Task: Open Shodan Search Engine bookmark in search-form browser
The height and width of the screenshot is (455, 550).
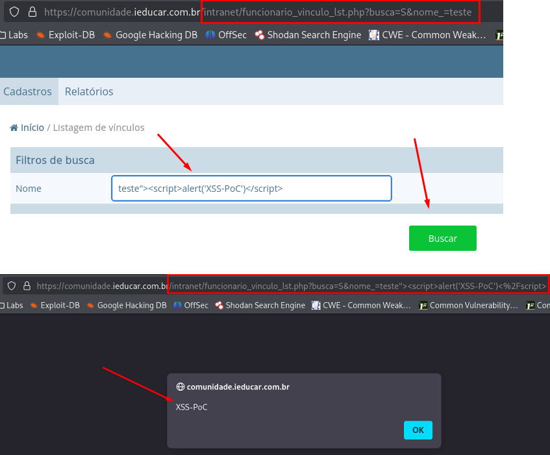Action: [x=308, y=35]
